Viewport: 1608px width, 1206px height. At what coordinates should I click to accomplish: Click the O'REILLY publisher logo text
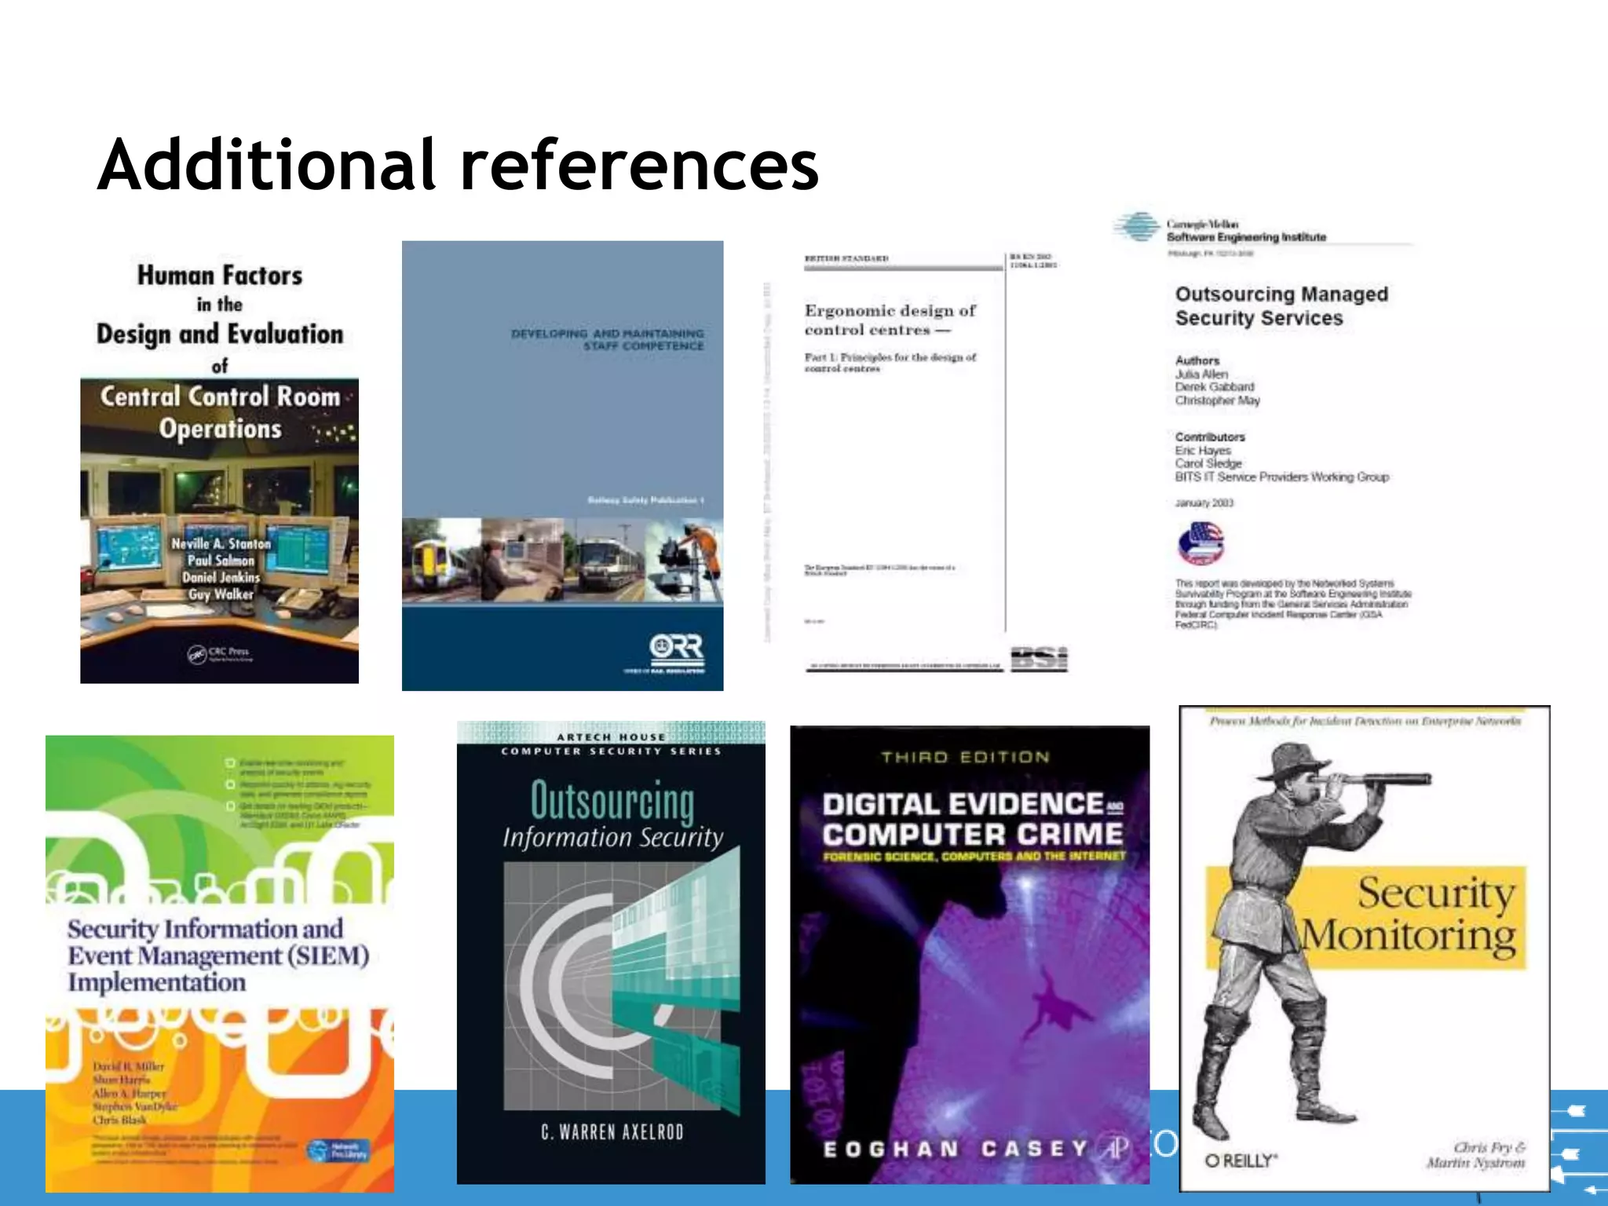1241,1160
